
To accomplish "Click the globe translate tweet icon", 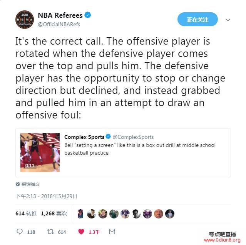I will pos(18,184).
